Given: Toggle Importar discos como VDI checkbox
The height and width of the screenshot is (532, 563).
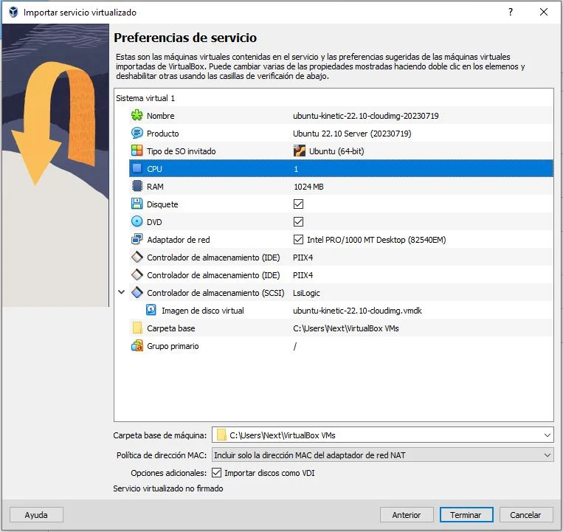Looking at the screenshot, I should point(216,473).
